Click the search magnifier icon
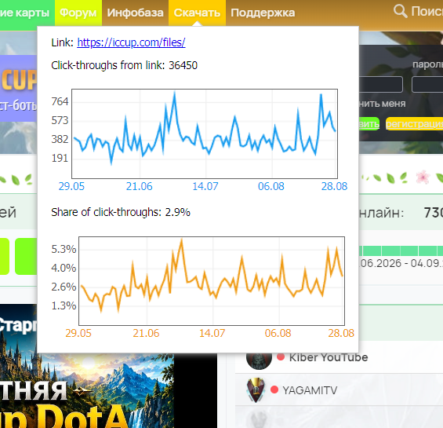443x428 pixels. point(400,11)
